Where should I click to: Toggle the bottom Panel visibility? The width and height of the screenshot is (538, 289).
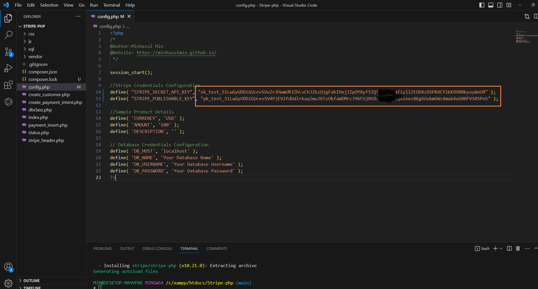(491, 5)
